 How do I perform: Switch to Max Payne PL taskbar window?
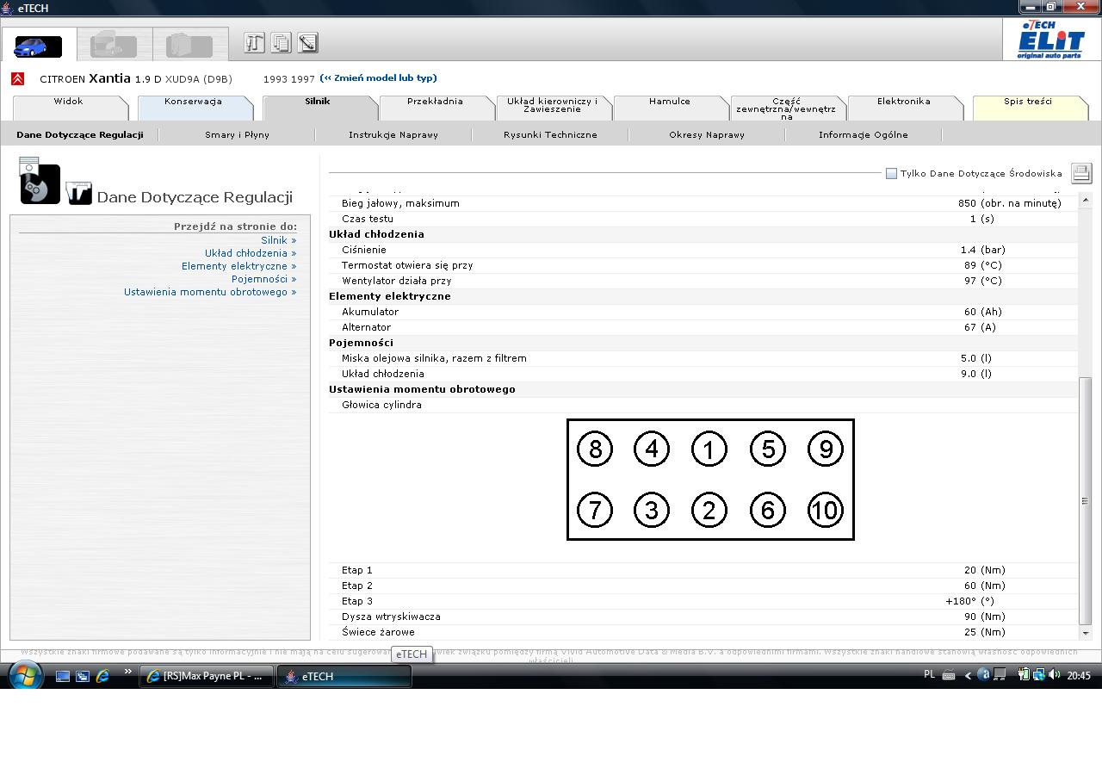click(x=207, y=676)
